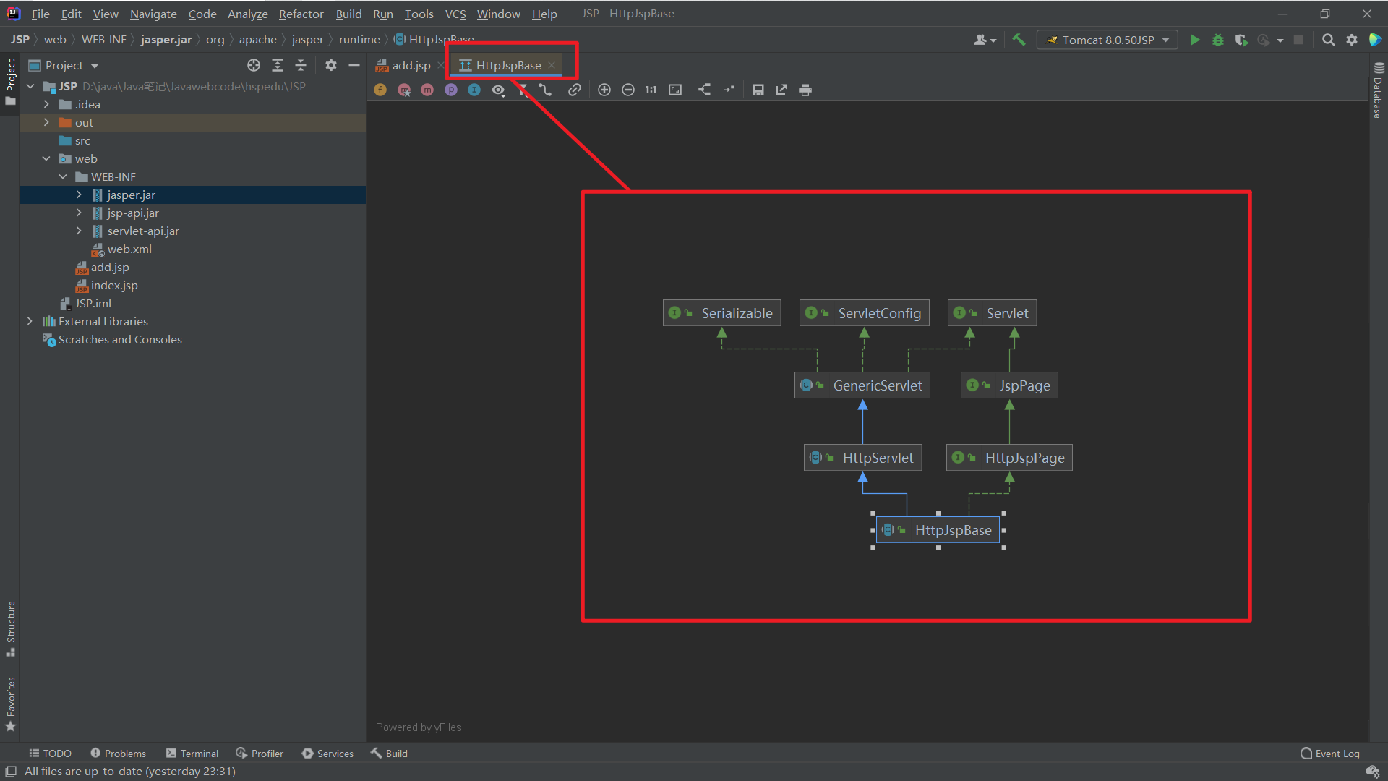This screenshot has height=781, width=1388.
Task: Open the visibility level eye dropdown
Action: pos(499,90)
